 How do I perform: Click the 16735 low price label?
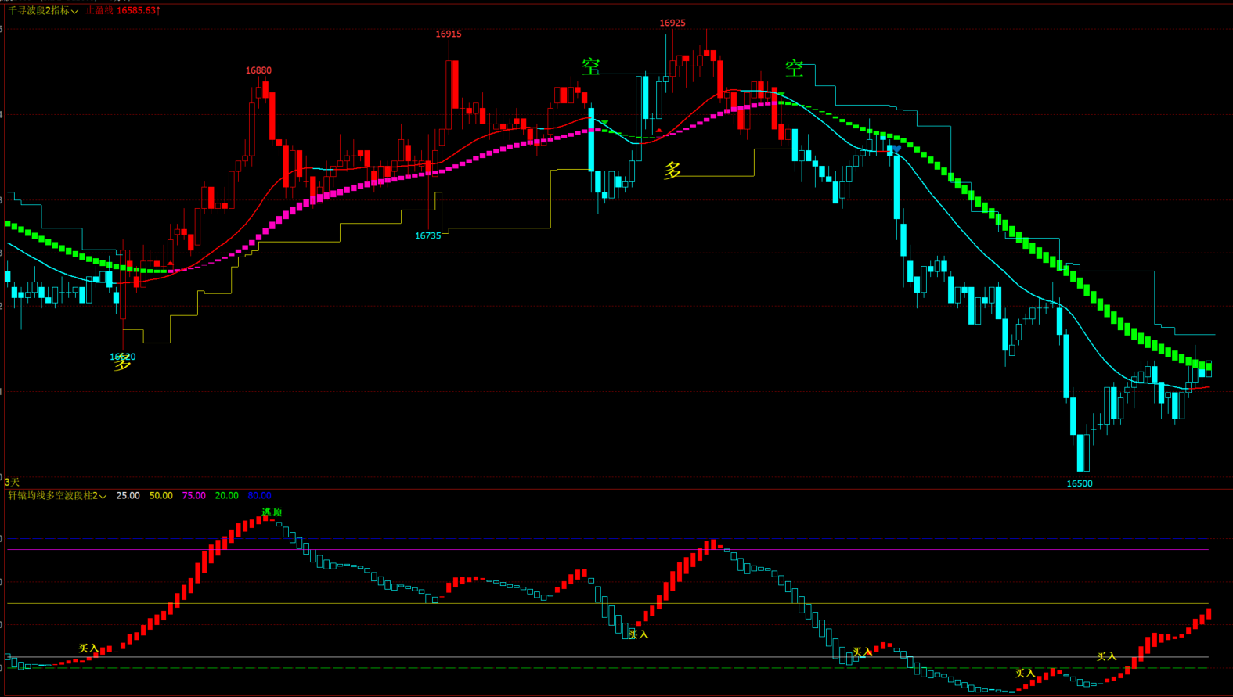pyautogui.click(x=427, y=235)
